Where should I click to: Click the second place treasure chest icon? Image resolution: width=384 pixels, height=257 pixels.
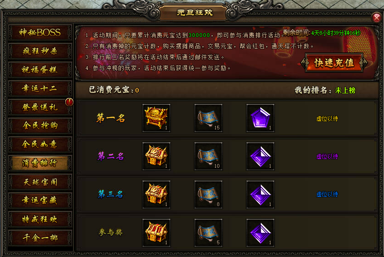(156, 156)
